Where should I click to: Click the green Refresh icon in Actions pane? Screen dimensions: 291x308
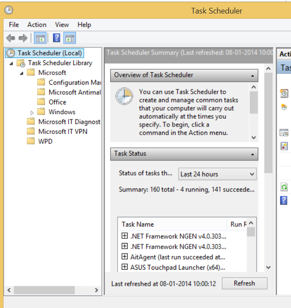click(x=284, y=187)
